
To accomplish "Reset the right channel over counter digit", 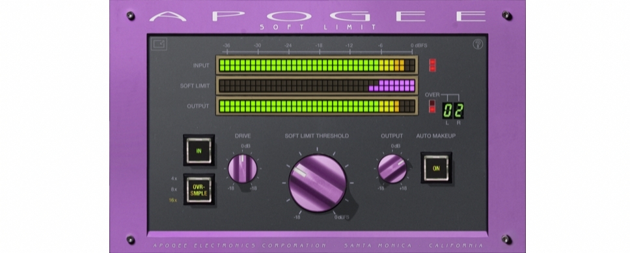I will 459,111.
